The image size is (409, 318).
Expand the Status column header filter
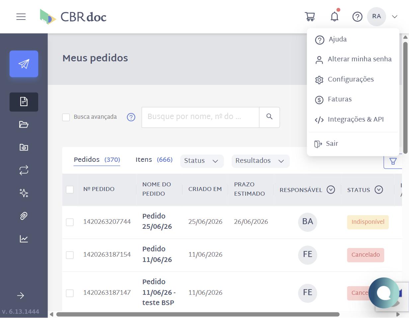379,190
